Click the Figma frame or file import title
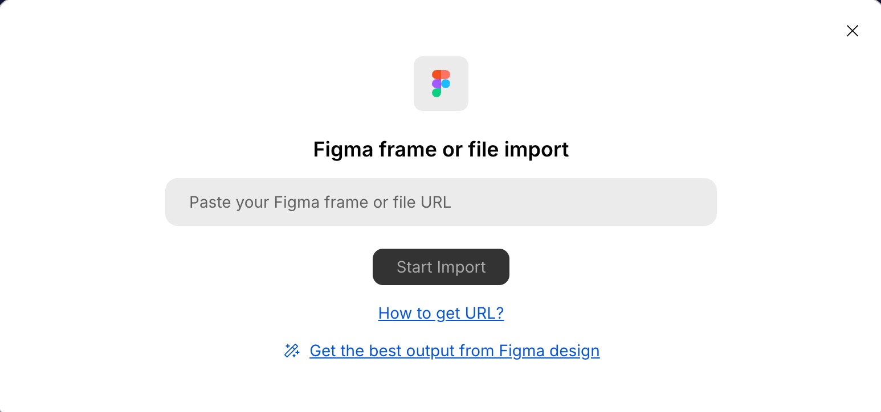Viewport: 881px width, 412px height. tap(441, 149)
